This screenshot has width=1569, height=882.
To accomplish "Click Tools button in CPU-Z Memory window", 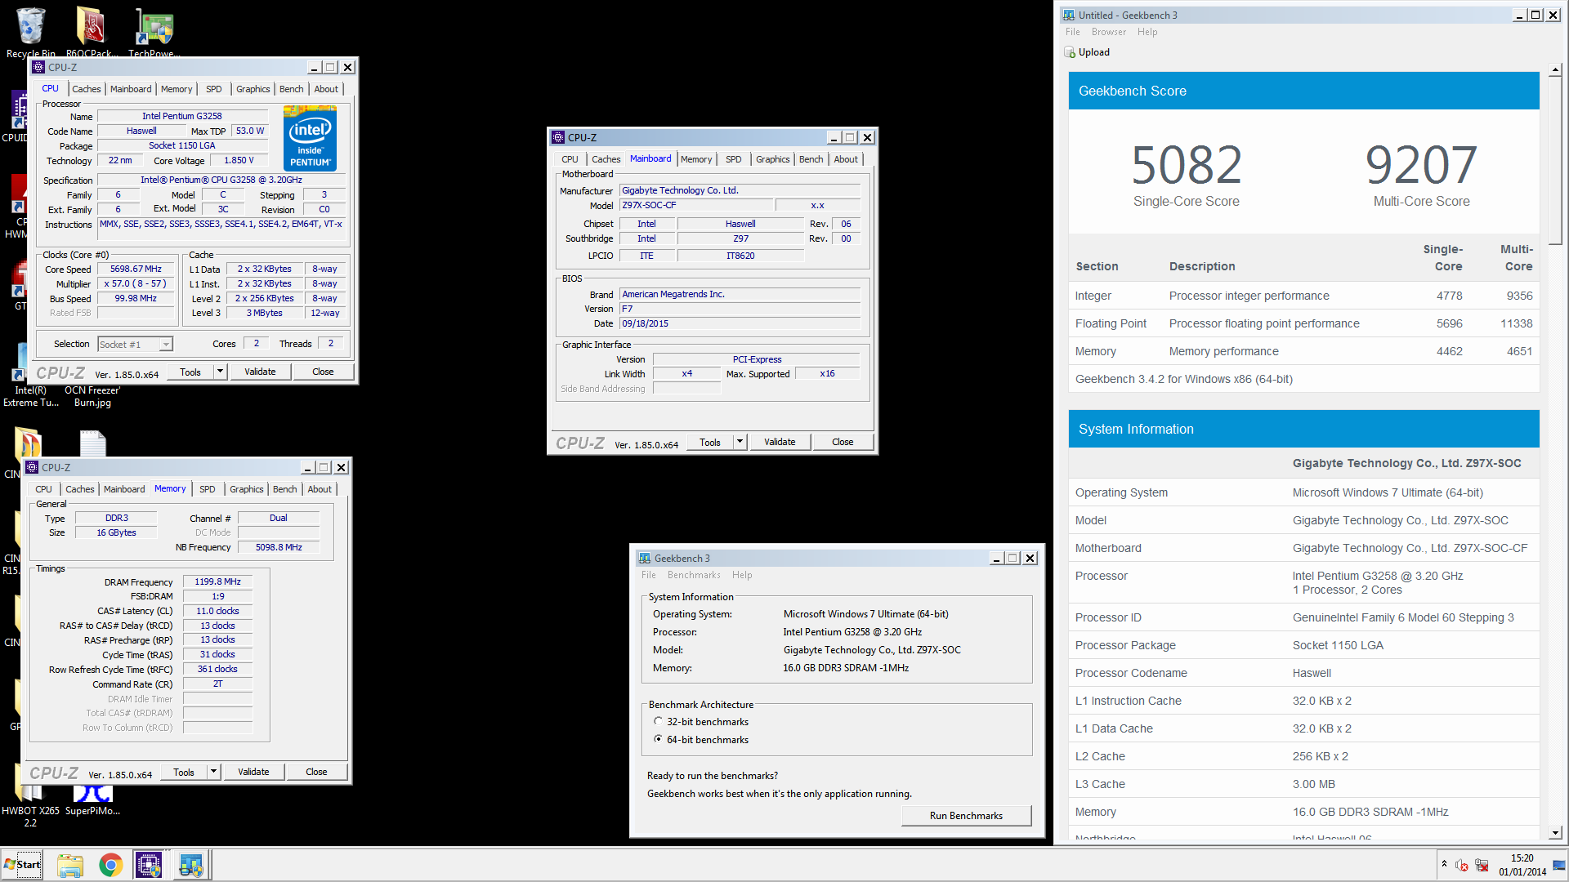I will point(184,772).
